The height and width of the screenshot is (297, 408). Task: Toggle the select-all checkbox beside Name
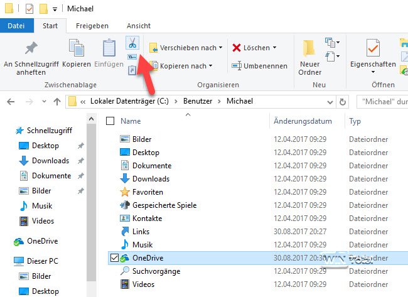click(110, 121)
